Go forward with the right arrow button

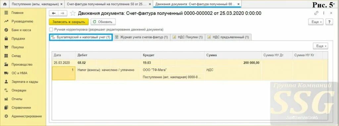[x=63, y=14]
